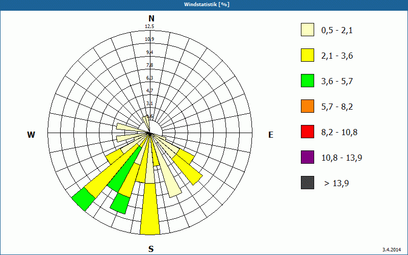
Task: Click the pale yellow 0,5 - 2,1 legend swatch
Action: [x=308, y=30]
